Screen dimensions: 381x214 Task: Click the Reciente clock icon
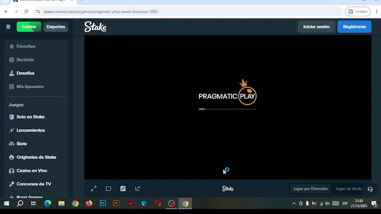coord(12,60)
